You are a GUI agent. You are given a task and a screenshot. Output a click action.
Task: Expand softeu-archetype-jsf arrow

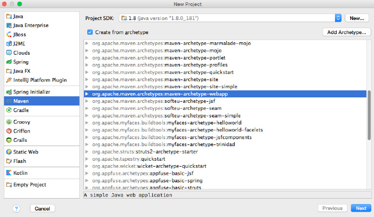click(x=87, y=101)
